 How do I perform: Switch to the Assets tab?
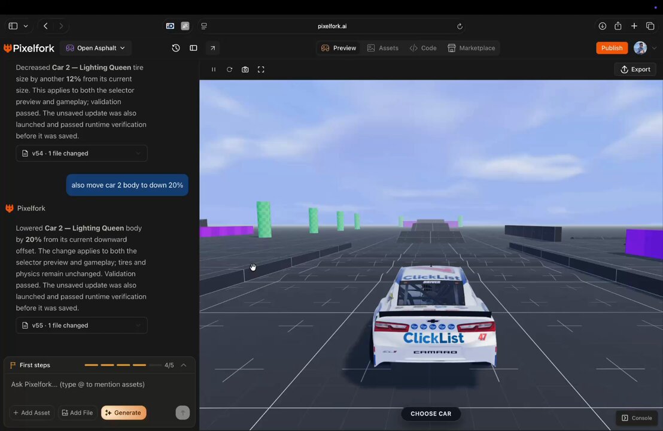point(383,48)
